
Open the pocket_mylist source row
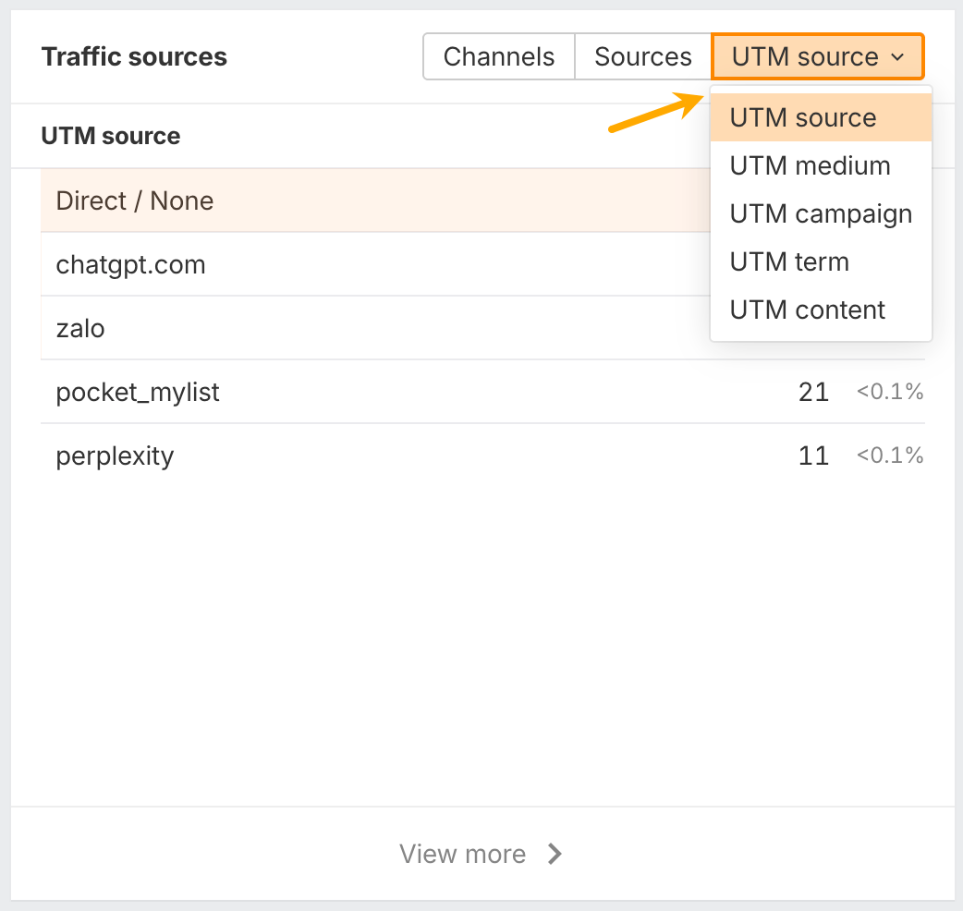coord(138,392)
